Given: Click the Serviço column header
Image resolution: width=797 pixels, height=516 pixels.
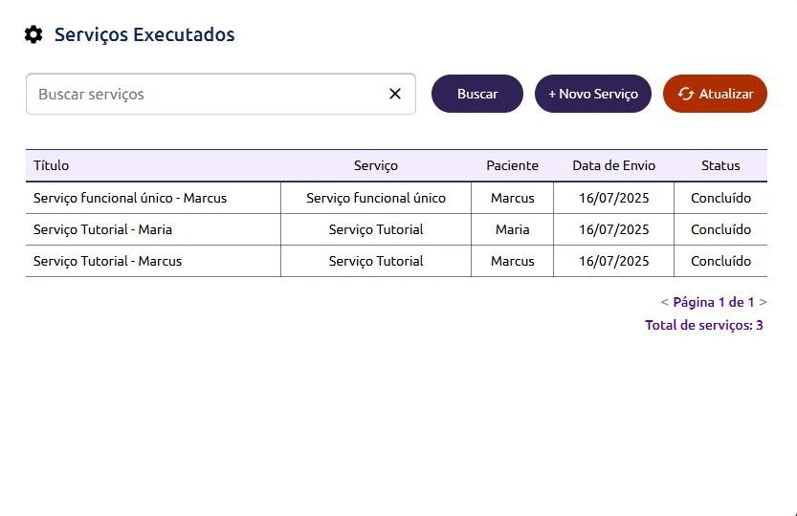Looking at the screenshot, I should click(375, 165).
